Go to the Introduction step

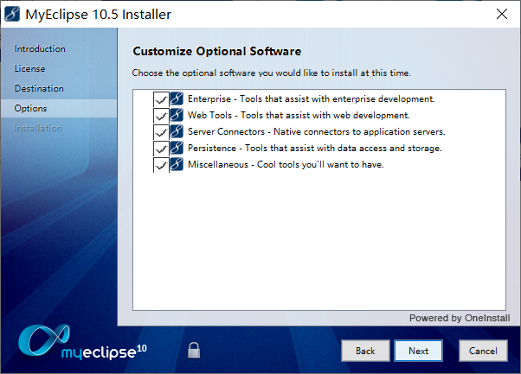pos(40,48)
